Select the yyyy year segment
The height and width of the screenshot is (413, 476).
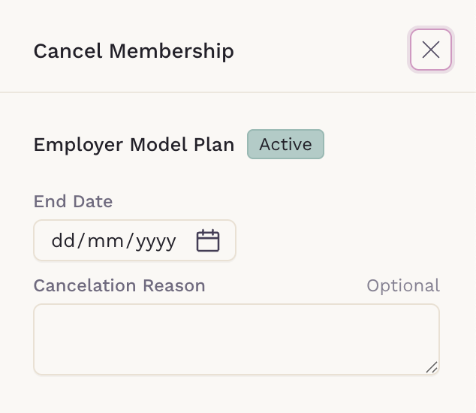click(x=155, y=242)
